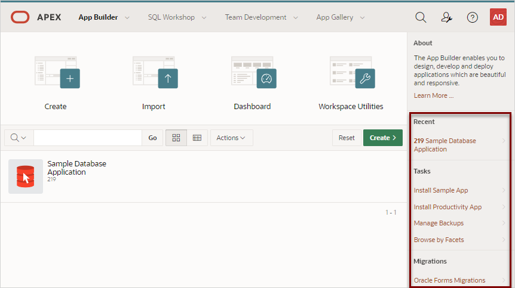This screenshot has height=288, width=515.
Task: Switch to View Icons grid mode
Action: 176,138
